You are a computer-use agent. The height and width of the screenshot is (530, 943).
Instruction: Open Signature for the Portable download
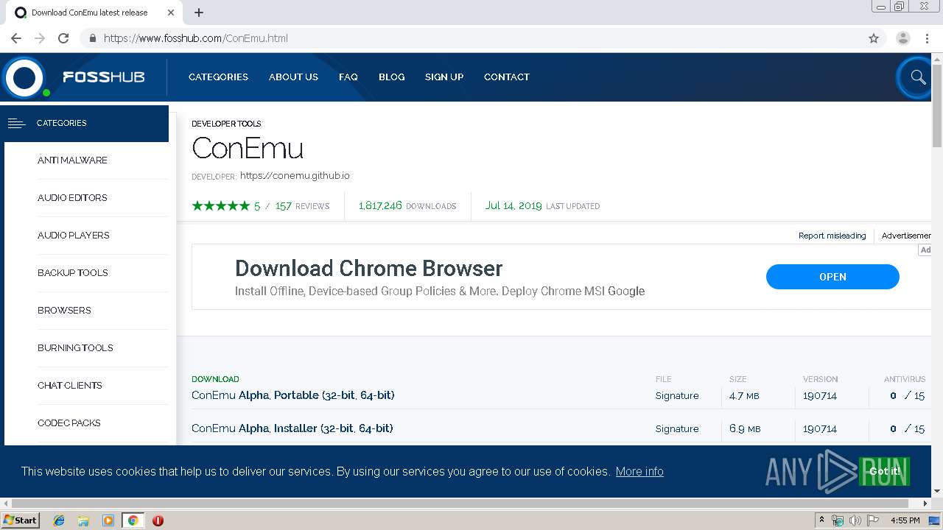tap(677, 395)
